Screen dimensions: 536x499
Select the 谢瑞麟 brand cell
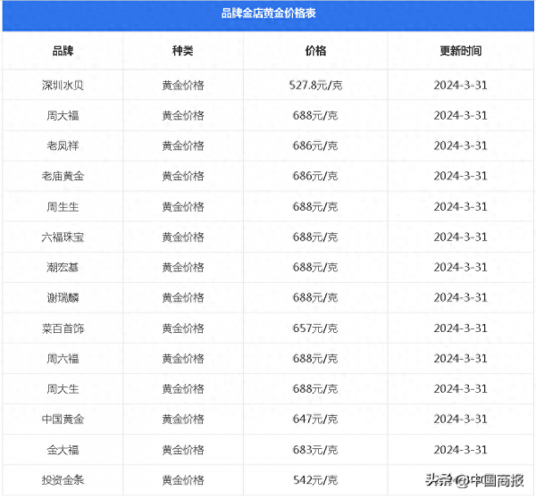(63, 297)
